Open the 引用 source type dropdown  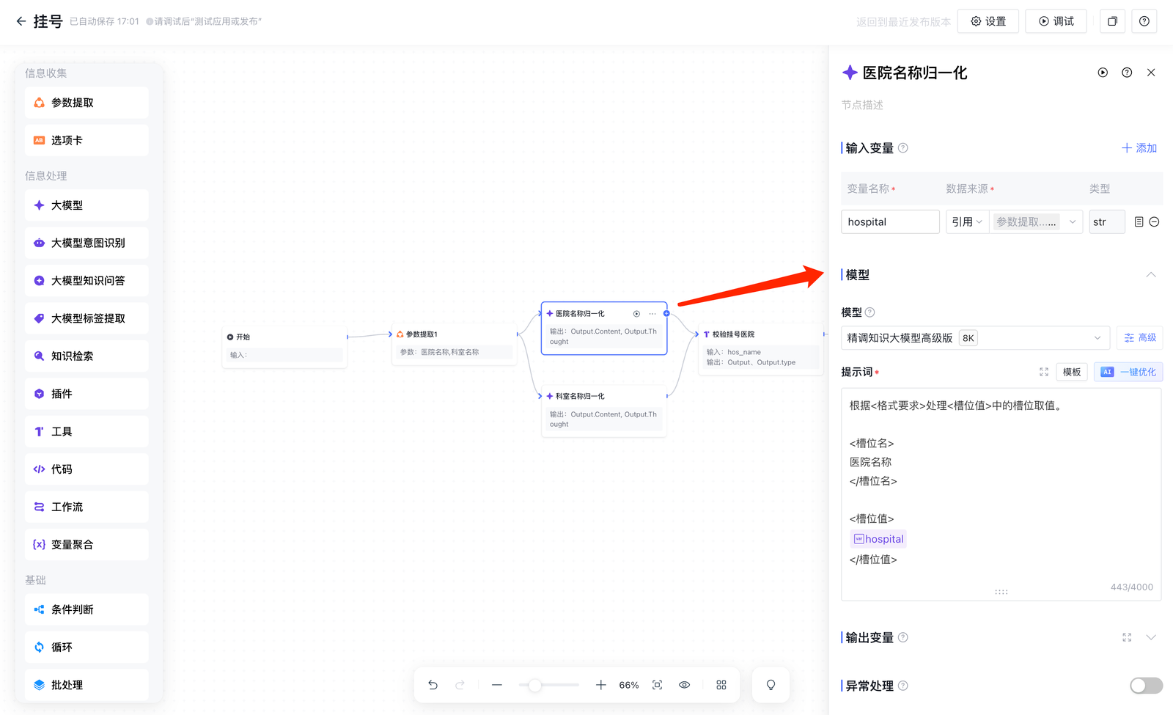[966, 222]
